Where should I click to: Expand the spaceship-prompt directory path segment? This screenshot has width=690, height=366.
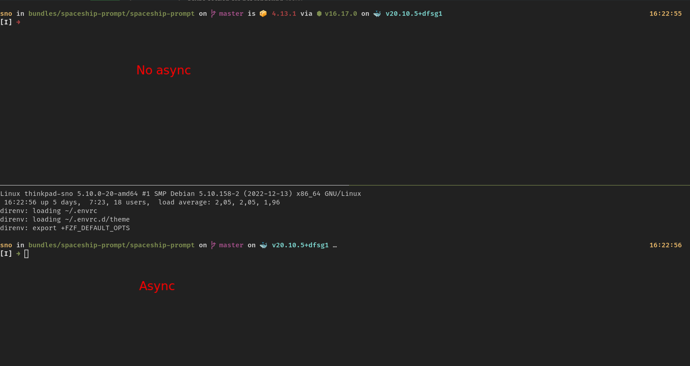[x=110, y=14]
